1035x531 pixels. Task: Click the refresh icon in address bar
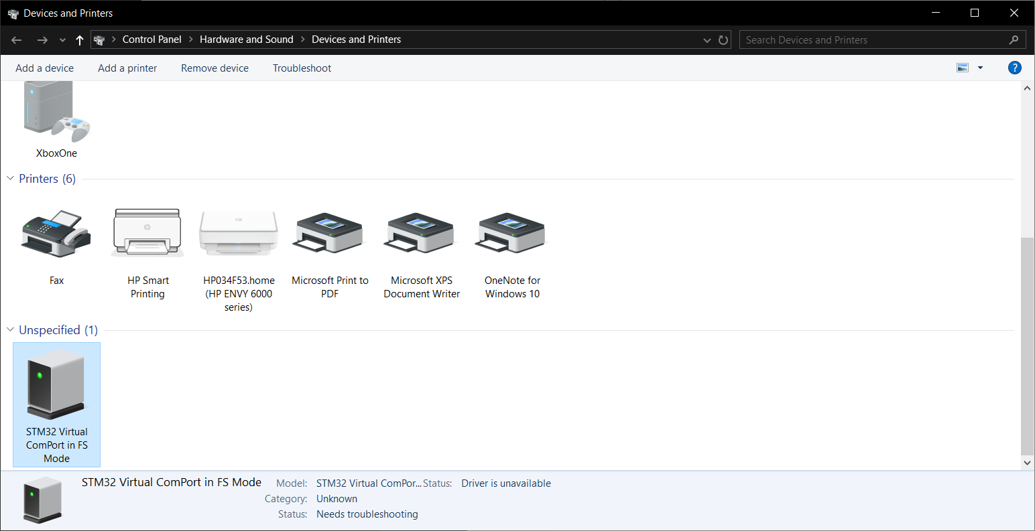(723, 40)
